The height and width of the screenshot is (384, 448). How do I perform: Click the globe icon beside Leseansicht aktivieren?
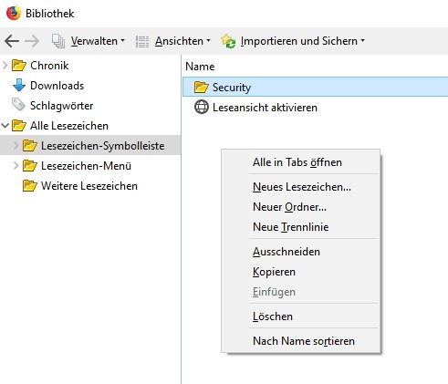[202, 107]
